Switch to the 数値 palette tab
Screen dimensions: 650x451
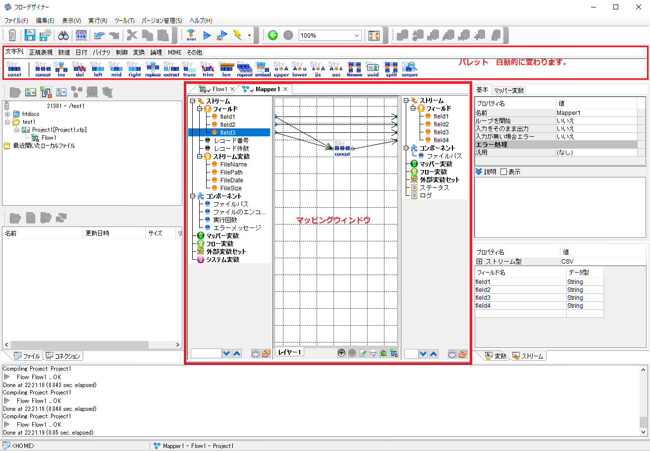point(64,52)
